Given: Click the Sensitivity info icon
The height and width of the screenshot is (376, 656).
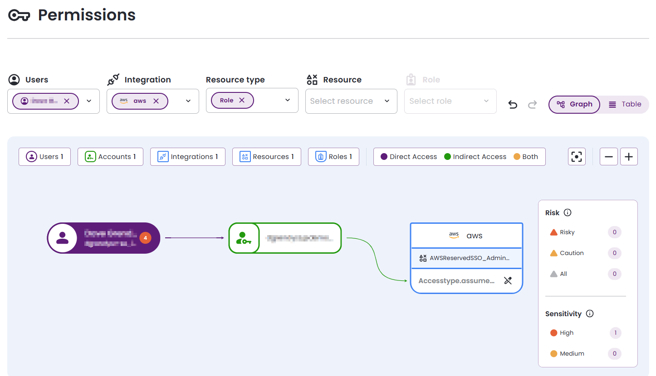Looking at the screenshot, I should (589, 313).
